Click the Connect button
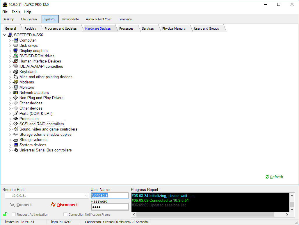The height and width of the screenshot is (225, 299). [x=21, y=205]
